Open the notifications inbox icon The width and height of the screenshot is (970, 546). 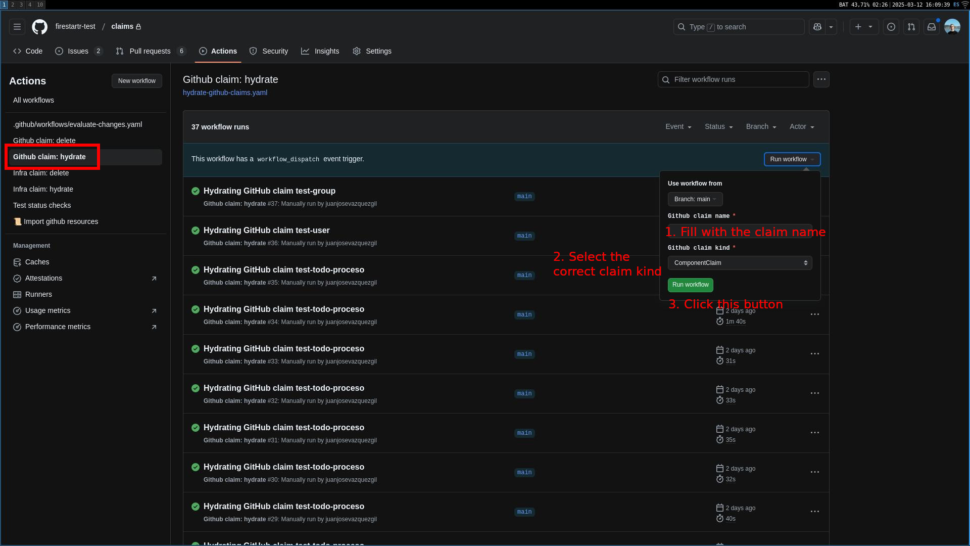click(x=932, y=27)
